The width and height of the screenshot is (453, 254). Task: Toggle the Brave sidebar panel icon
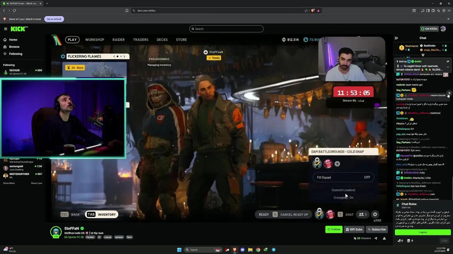(x=428, y=11)
